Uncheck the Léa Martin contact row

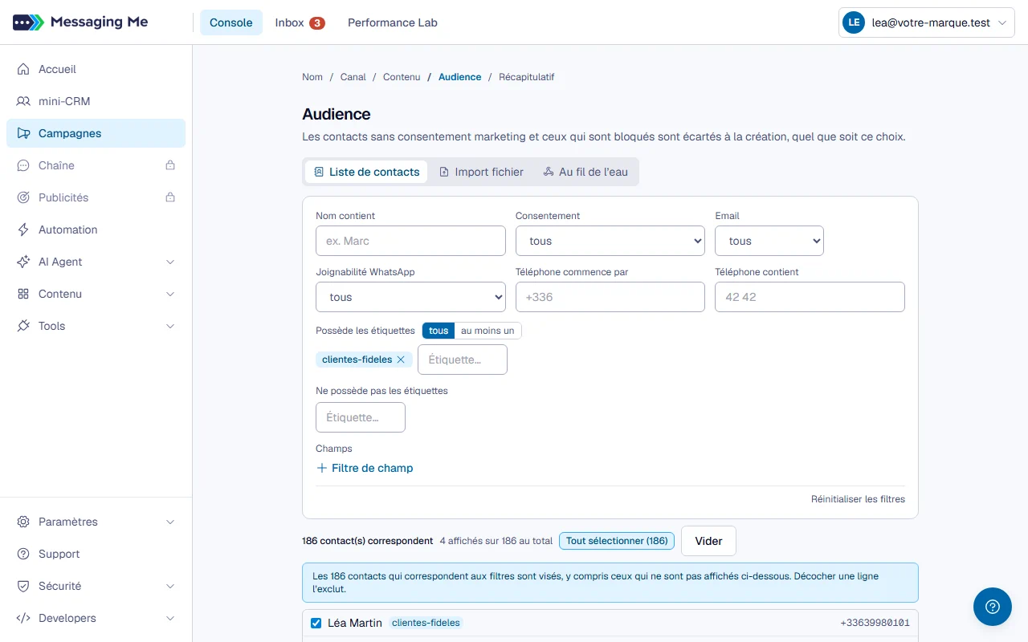tap(316, 623)
